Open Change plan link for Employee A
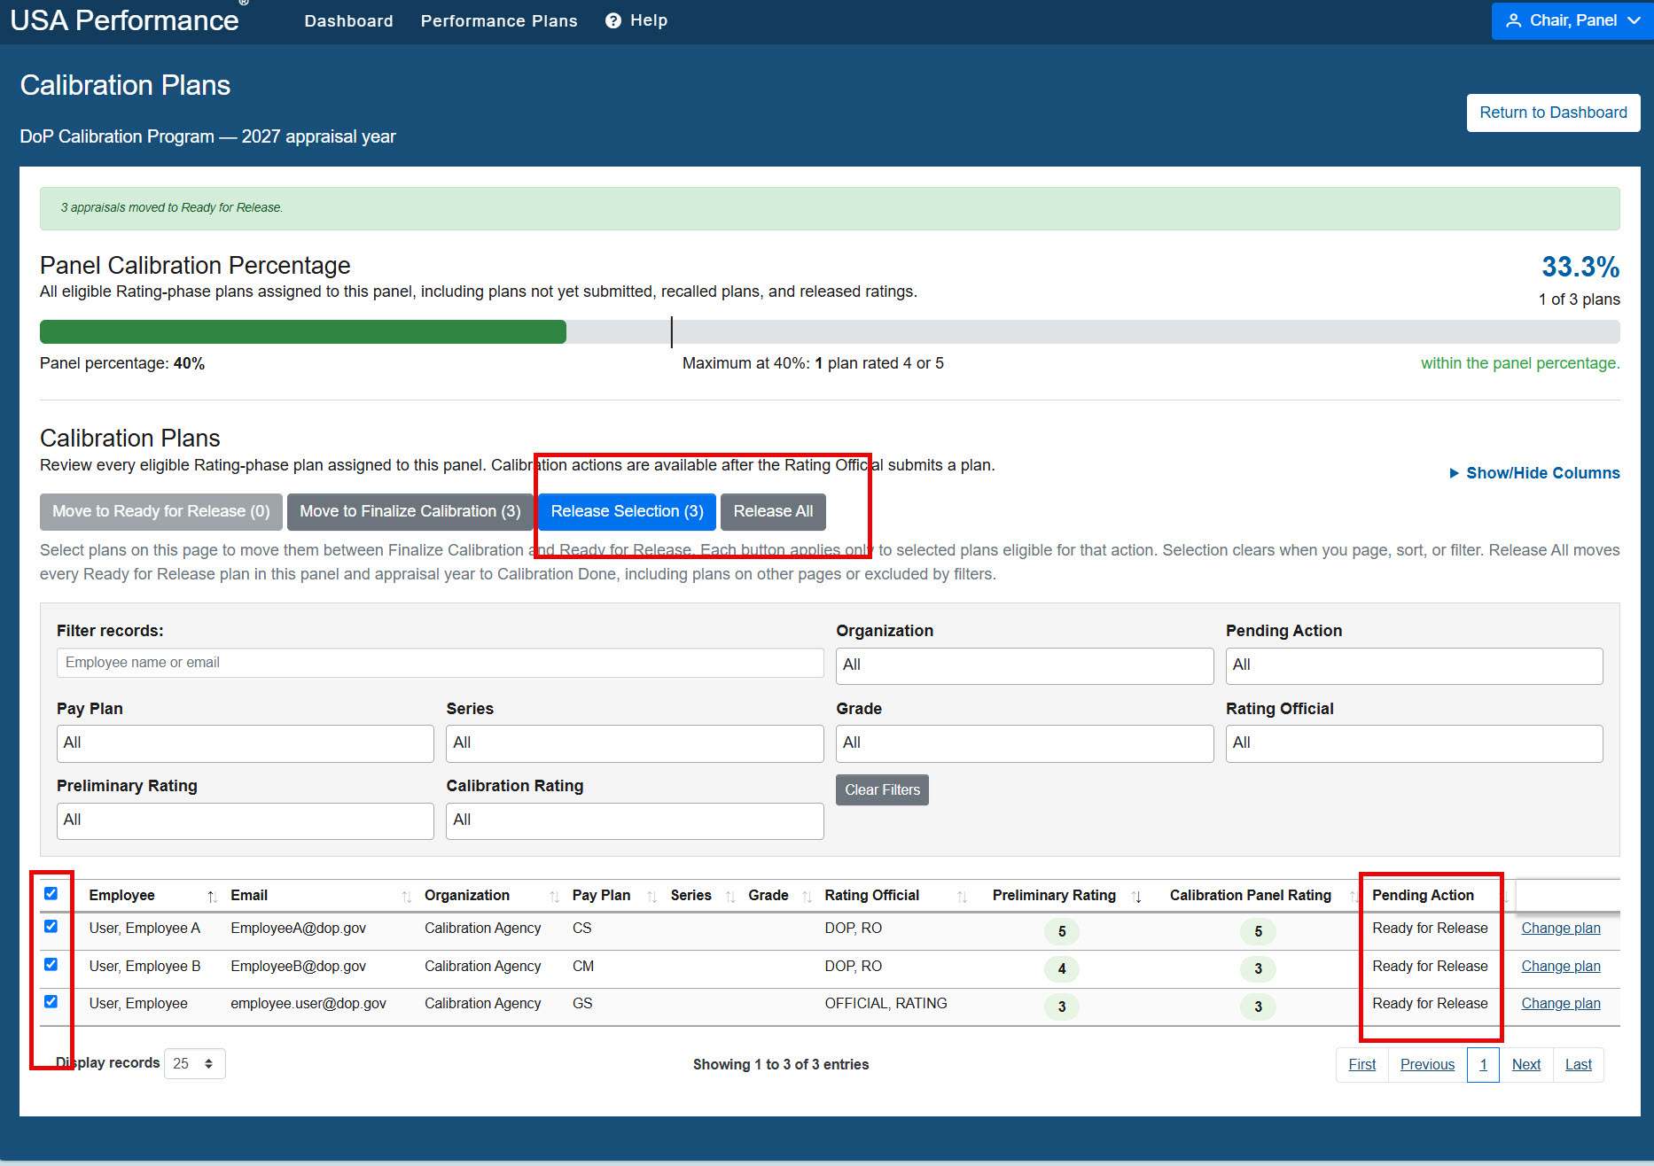This screenshot has width=1654, height=1166. pos(1560,928)
